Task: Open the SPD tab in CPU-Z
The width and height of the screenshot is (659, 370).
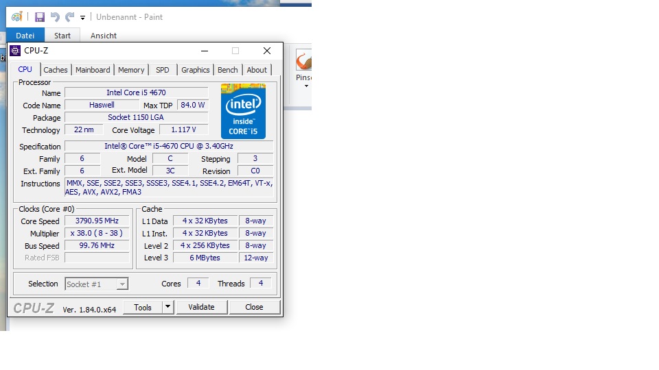Action: (163, 70)
